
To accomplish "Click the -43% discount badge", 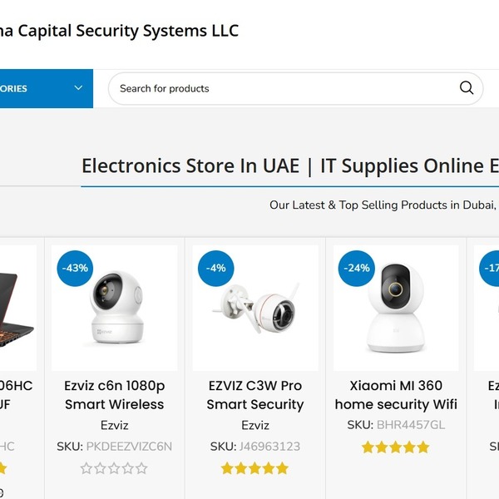I will point(76,268).
